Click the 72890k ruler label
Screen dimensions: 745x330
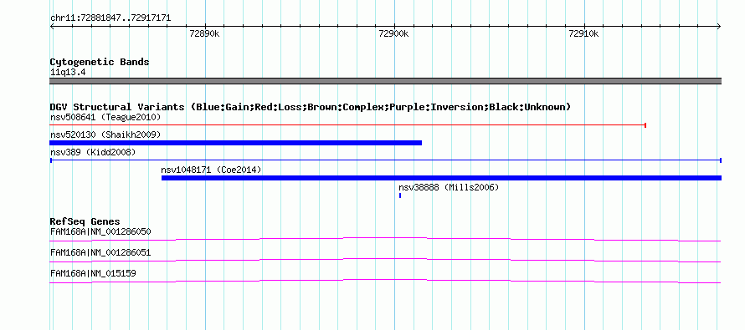(x=204, y=33)
